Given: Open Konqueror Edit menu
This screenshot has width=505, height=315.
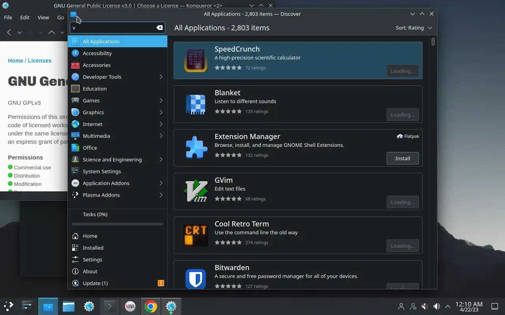Looking at the screenshot, I should (25, 17).
